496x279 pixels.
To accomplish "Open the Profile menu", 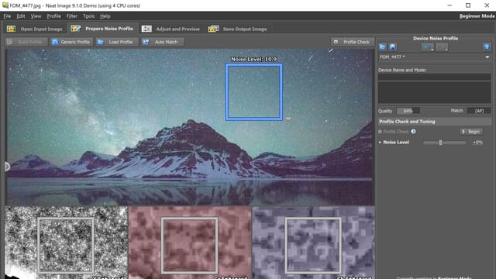I will (x=53, y=16).
